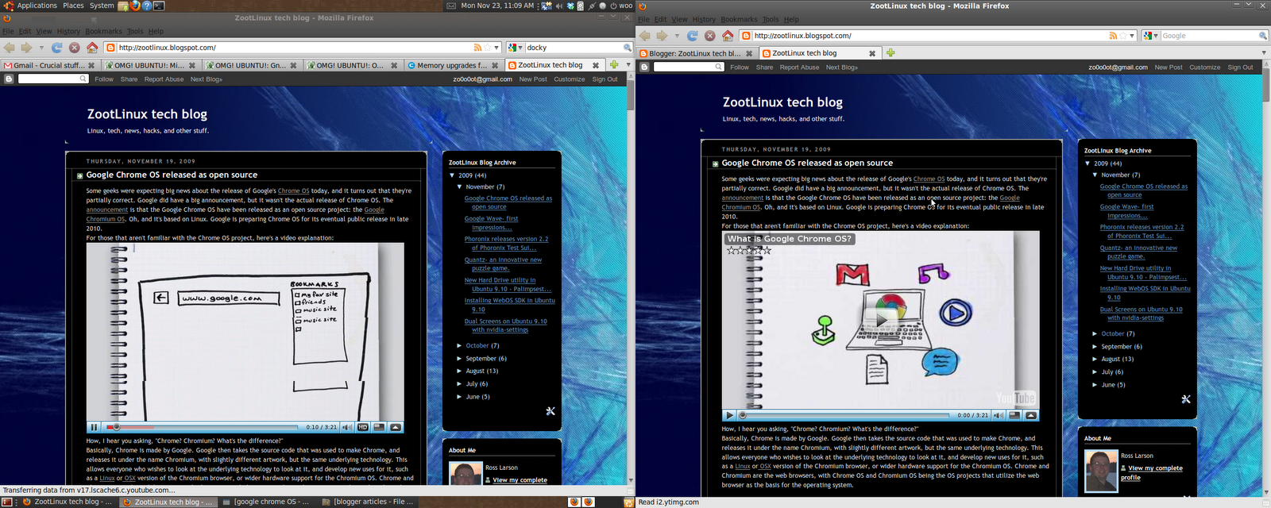List all tabs dropdown in right window

pyautogui.click(x=1264, y=53)
